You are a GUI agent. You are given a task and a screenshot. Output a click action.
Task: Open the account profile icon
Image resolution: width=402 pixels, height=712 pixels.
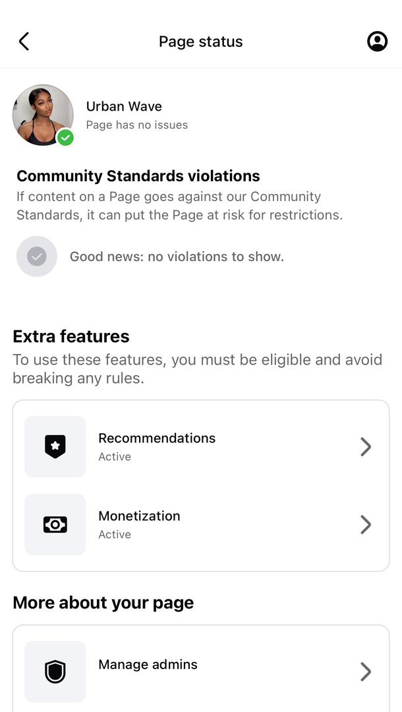tap(377, 42)
